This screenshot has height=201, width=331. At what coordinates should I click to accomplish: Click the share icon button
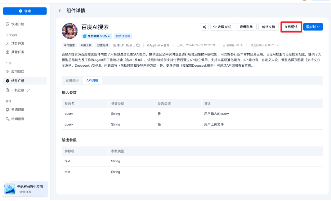[x=204, y=27]
